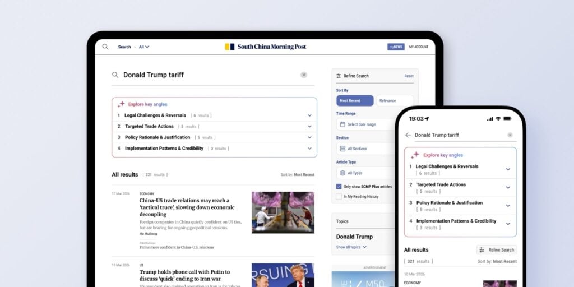Expand Show all topics
Screen dimensions: 574x287
coord(351,247)
